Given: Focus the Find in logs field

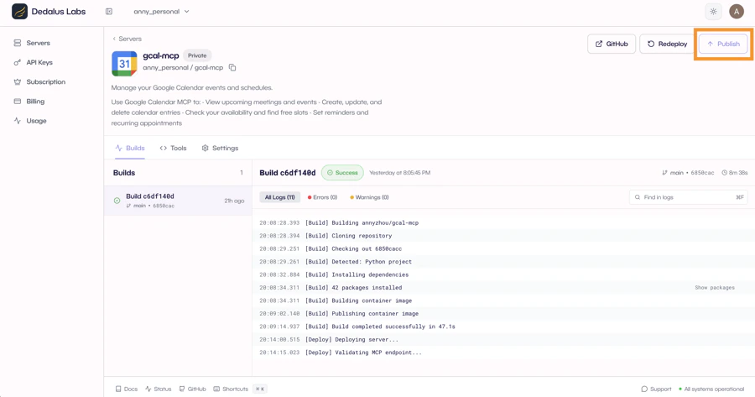Looking at the screenshot, I should 688,197.
